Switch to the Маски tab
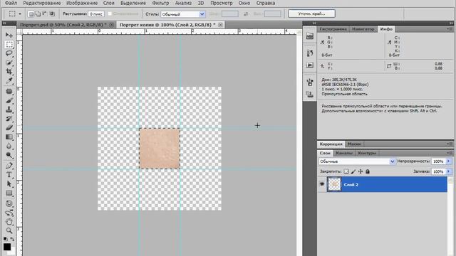The width and height of the screenshot is (456, 256). (354, 144)
